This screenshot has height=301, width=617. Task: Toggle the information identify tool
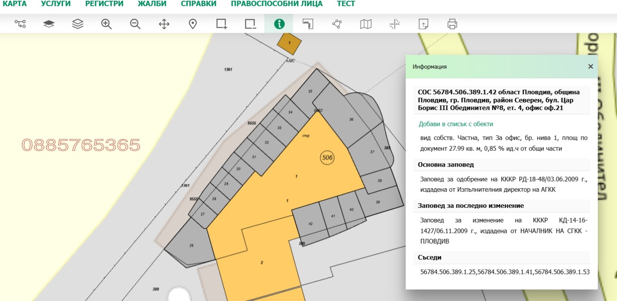click(279, 24)
